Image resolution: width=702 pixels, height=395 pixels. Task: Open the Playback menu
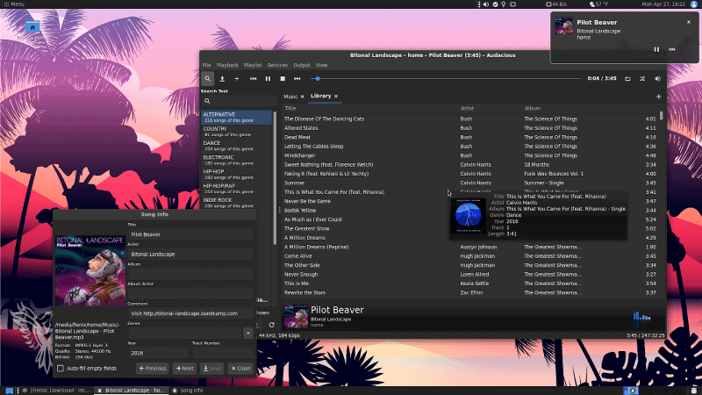227,65
